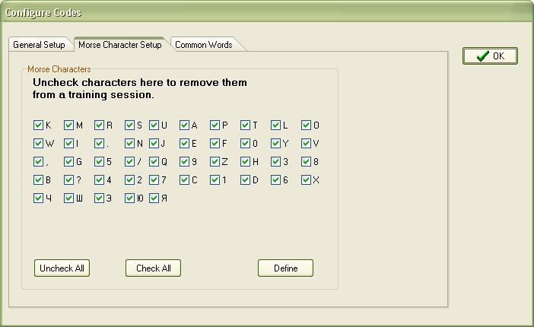Image resolution: width=534 pixels, height=327 pixels.
Task: Uncheck the digit 9 checkbox
Action: tap(184, 161)
